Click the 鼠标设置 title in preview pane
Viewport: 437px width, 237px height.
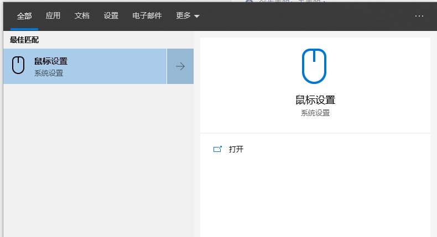[x=315, y=100]
